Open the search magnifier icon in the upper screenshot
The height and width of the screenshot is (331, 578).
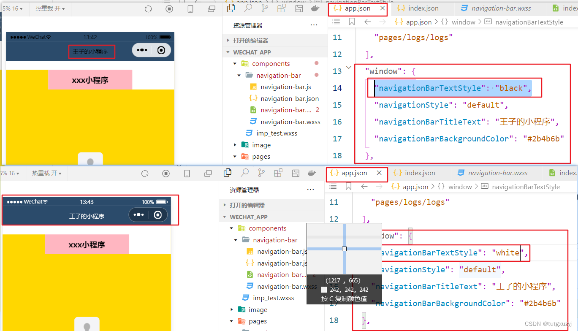click(x=248, y=8)
